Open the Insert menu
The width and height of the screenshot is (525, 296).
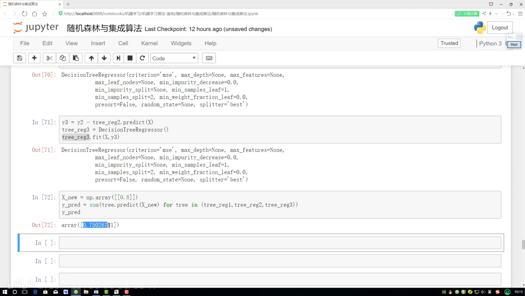[98, 43]
